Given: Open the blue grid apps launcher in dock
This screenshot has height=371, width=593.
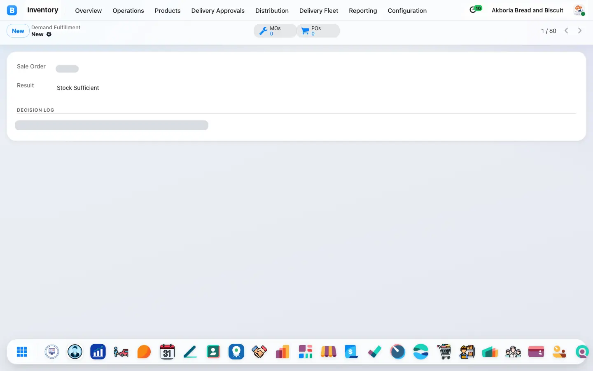Looking at the screenshot, I should [22, 352].
